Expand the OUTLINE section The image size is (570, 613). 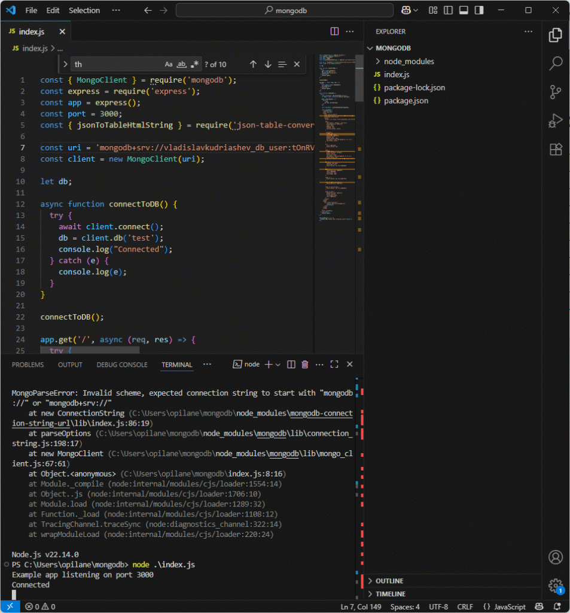pyautogui.click(x=389, y=581)
